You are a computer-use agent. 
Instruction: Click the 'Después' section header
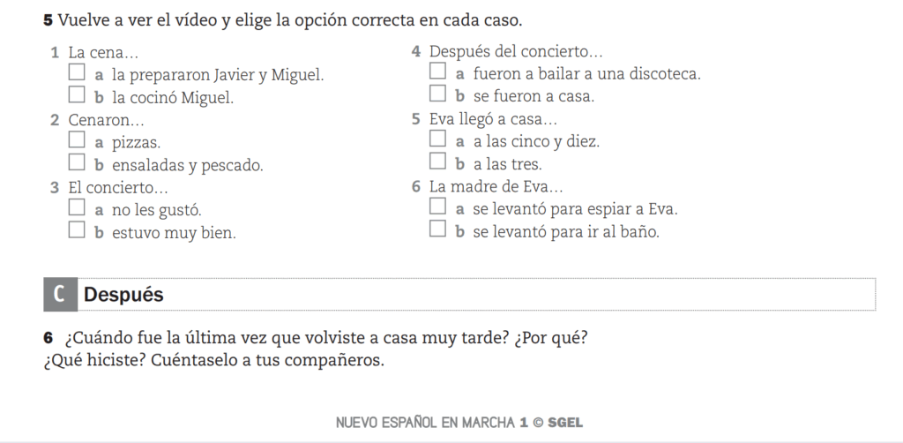[x=123, y=295]
